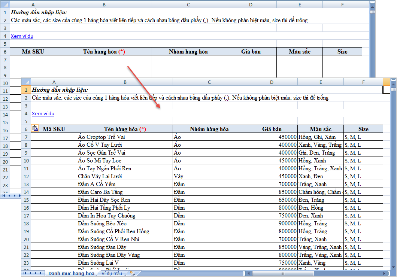
Task: Click the tab split handle before horizontal scrollbar
Action: [244, 274]
